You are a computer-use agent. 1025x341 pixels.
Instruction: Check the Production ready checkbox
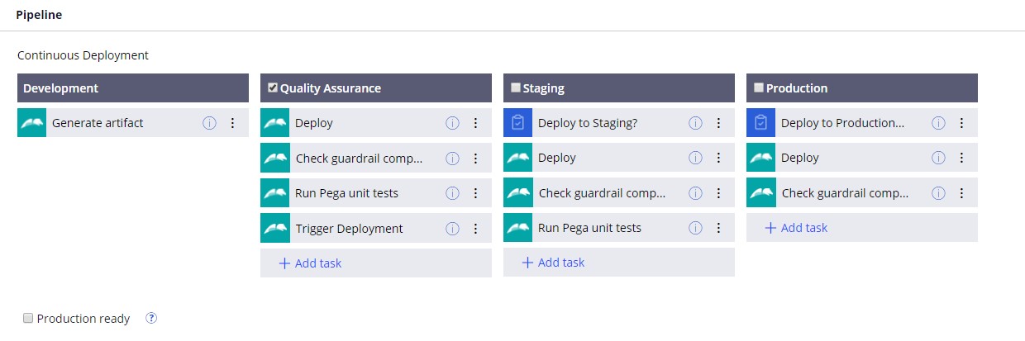pyautogui.click(x=28, y=319)
